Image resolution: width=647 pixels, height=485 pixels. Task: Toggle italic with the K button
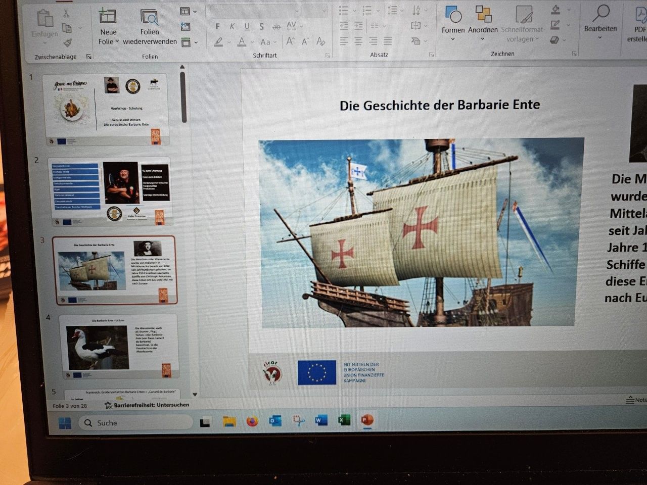pyautogui.click(x=232, y=26)
